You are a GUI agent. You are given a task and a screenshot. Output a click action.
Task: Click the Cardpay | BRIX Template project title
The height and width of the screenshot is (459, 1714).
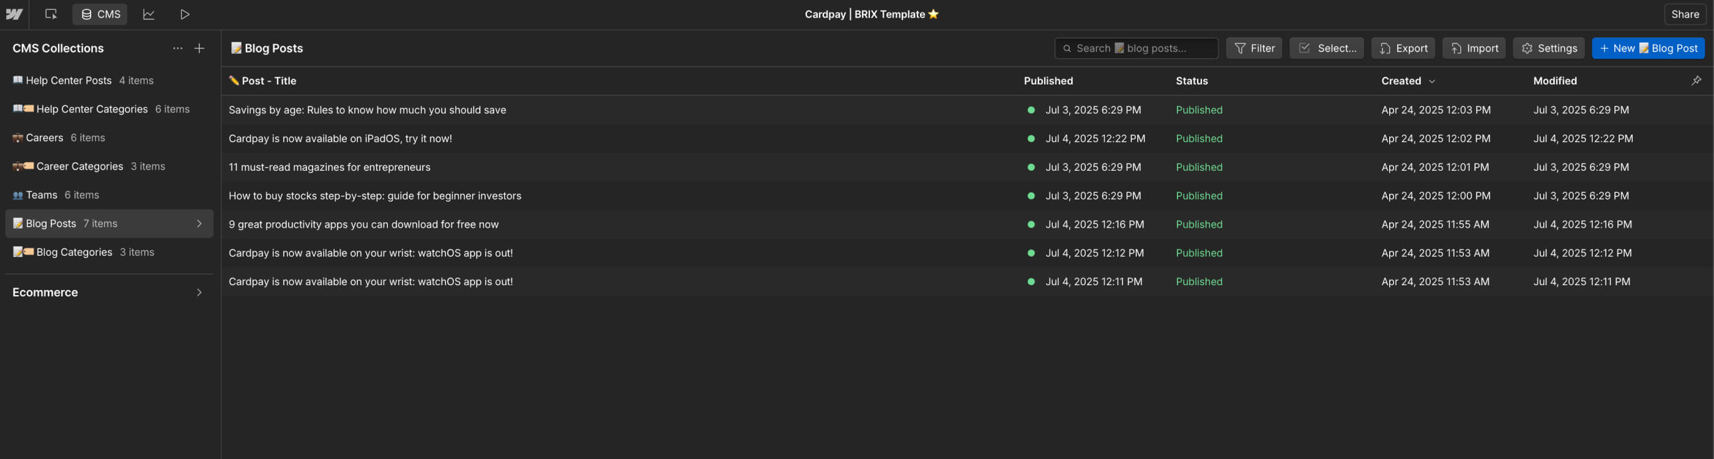[871, 14]
